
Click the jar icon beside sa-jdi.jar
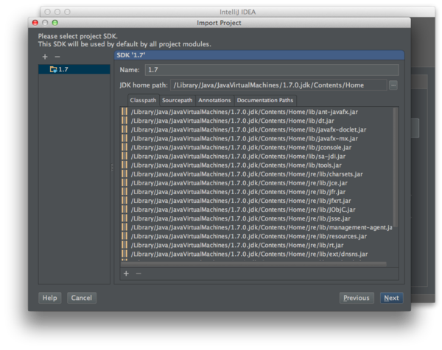pyautogui.click(x=124, y=156)
